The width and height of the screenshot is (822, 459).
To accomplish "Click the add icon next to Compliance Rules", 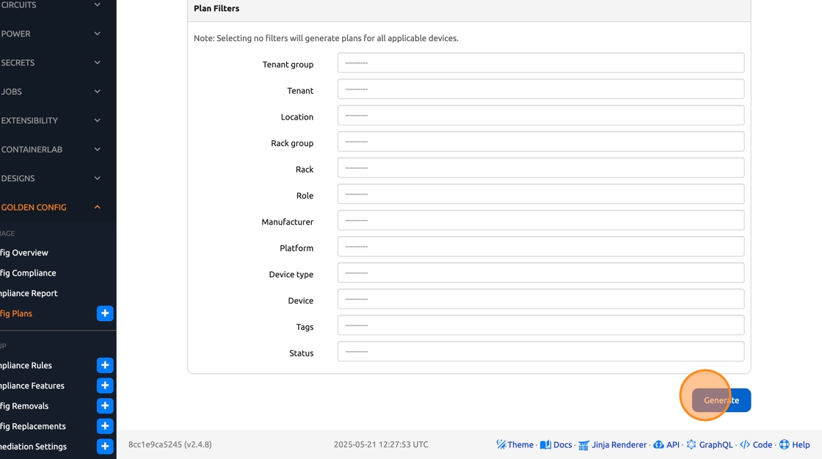I will pos(105,365).
